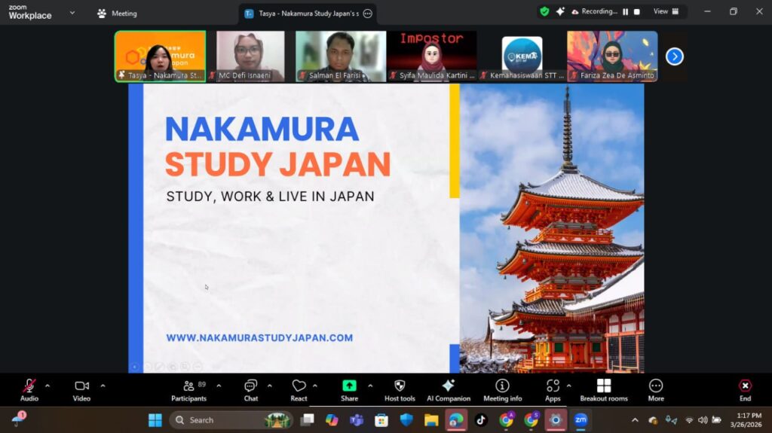Open File Explorer from taskbar
This screenshot has height=433, width=772.
431,419
